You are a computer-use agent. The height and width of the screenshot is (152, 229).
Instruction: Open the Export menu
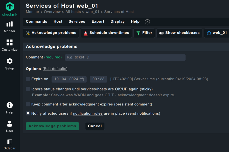(x=98, y=22)
